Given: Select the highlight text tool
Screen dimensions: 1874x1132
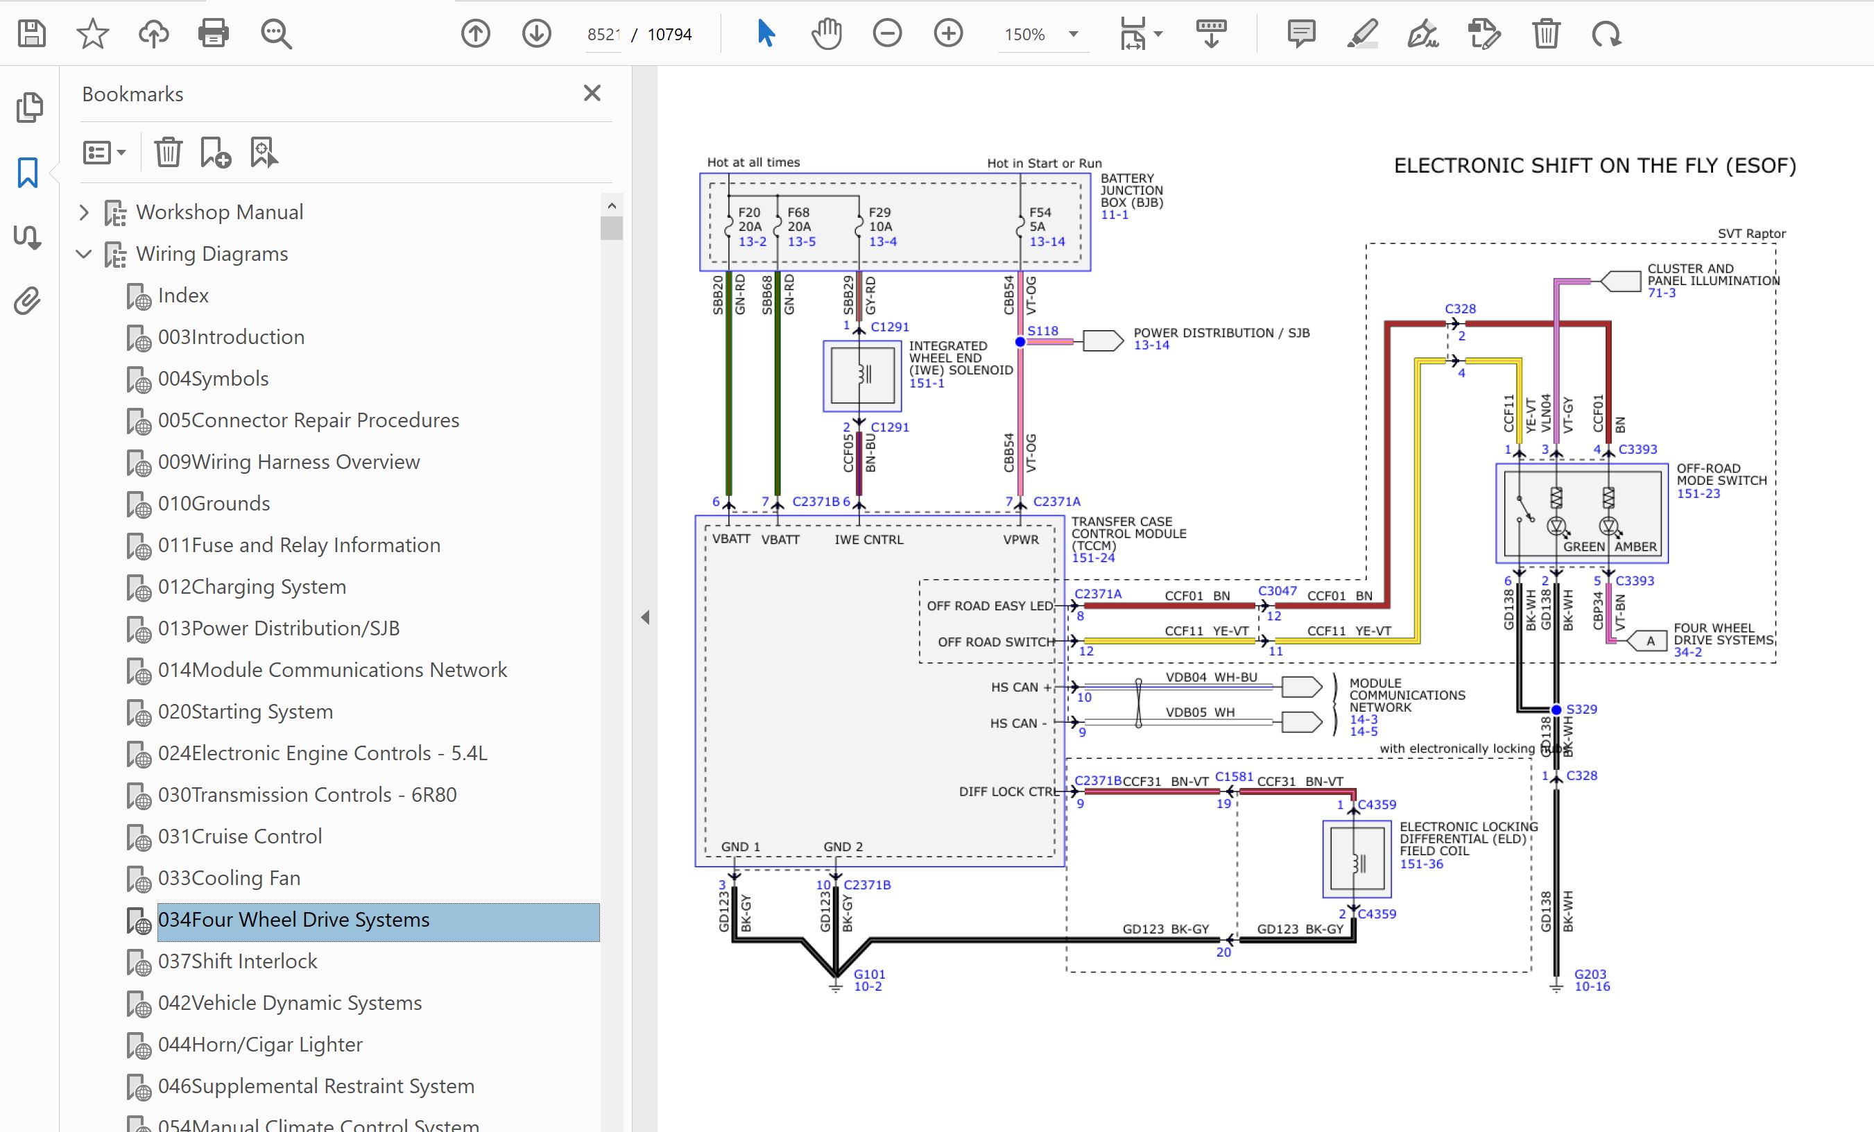Looking at the screenshot, I should pyautogui.click(x=1362, y=33).
